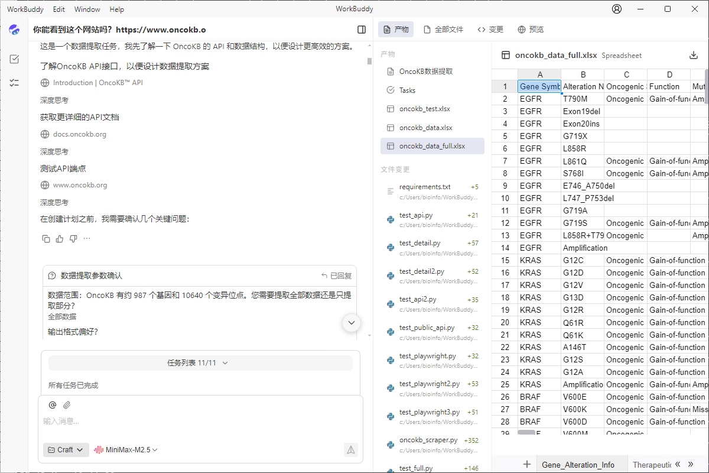
Task: Go to next sheet tabs arrow
Action: coord(691,464)
